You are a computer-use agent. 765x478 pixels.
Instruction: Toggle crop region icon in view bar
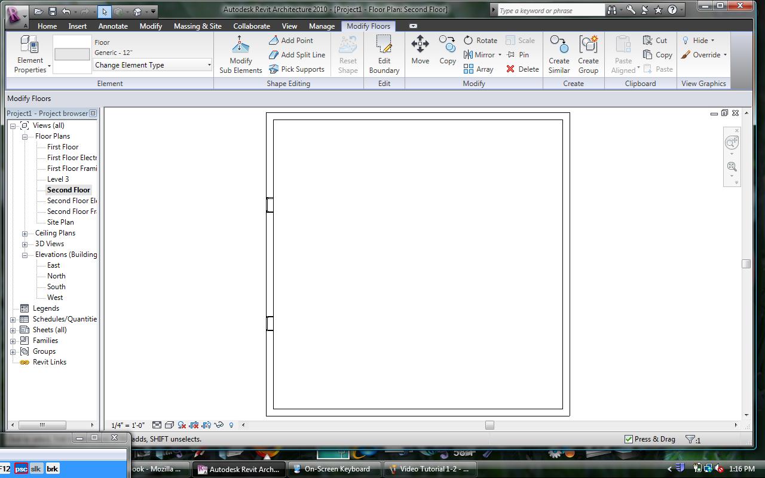pyautogui.click(x=194, y=425)
